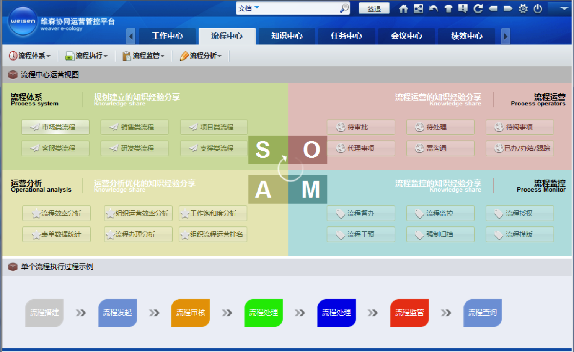
Task: Click the red 流程监管 step block
Action: point(409,313)
